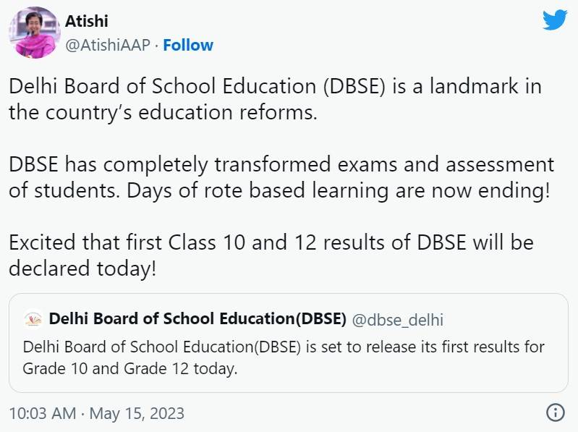Image resolution: width=578 pixels, height=432 pixels.
Task: Click the 'May 15, 2023' date text
Action: tap(137, 414)
